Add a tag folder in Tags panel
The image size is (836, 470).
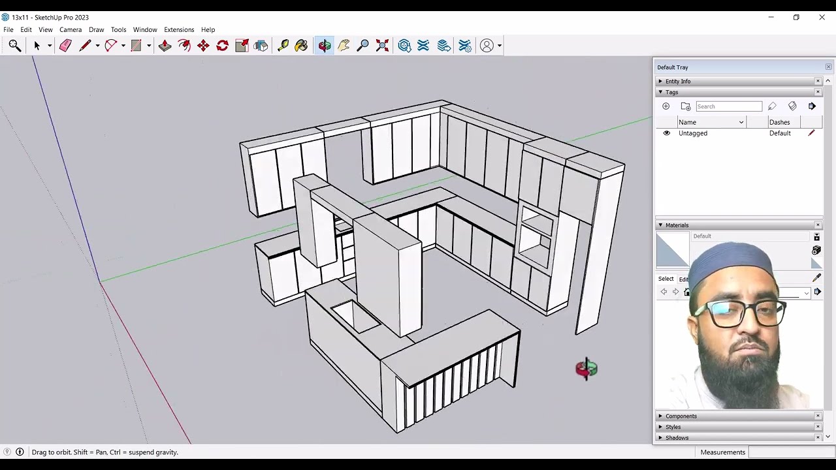685,106
